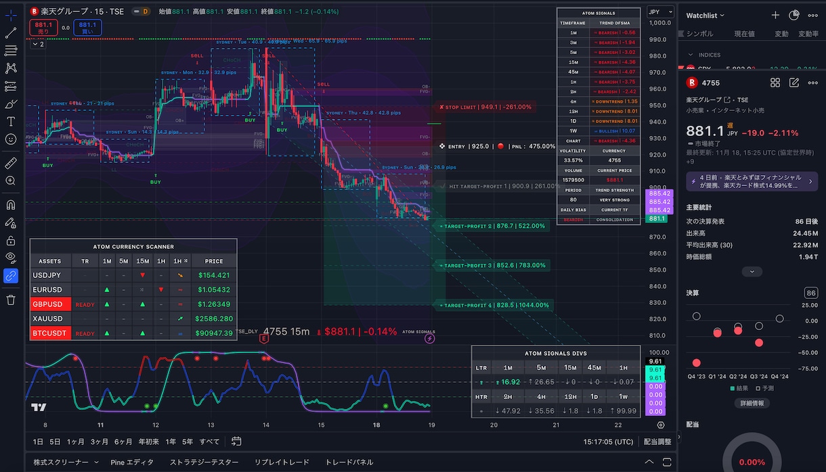
Task: Select the 5年 time range
Action: 188,442
